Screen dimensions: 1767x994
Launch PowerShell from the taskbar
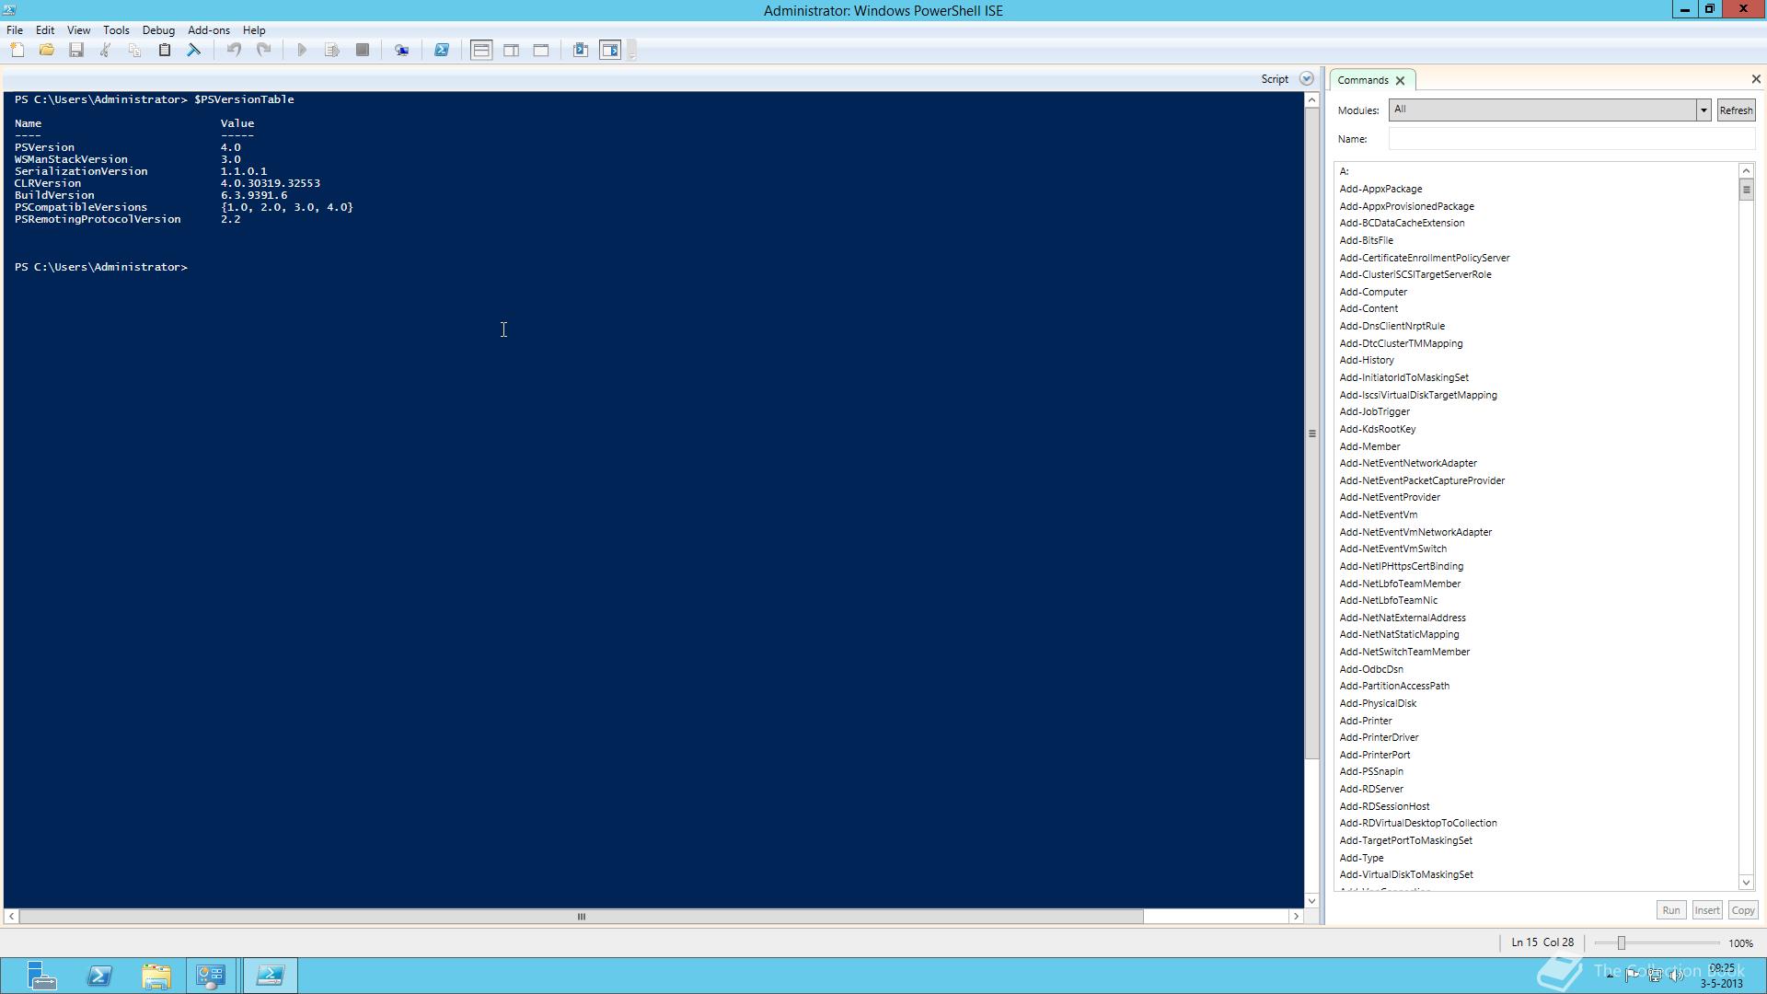[99, 976]
